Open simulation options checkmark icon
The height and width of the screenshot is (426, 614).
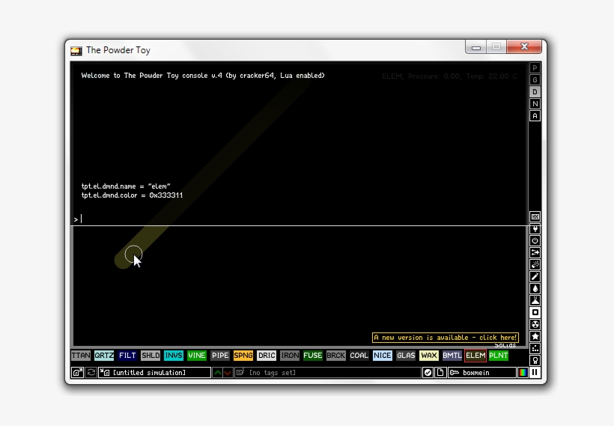[x=428, y=372]
